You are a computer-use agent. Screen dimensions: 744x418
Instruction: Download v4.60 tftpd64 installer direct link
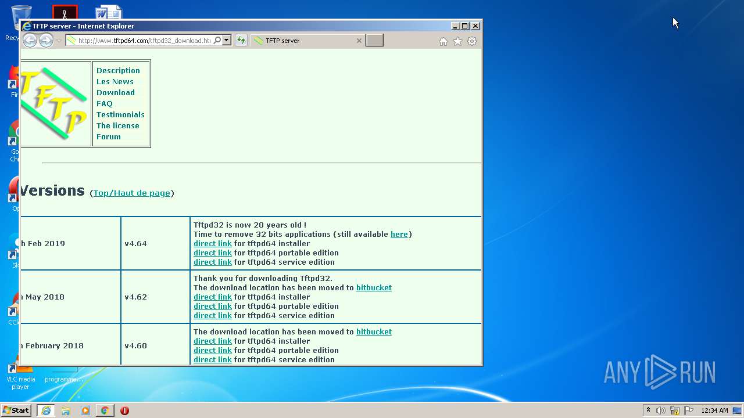point(212,341)
